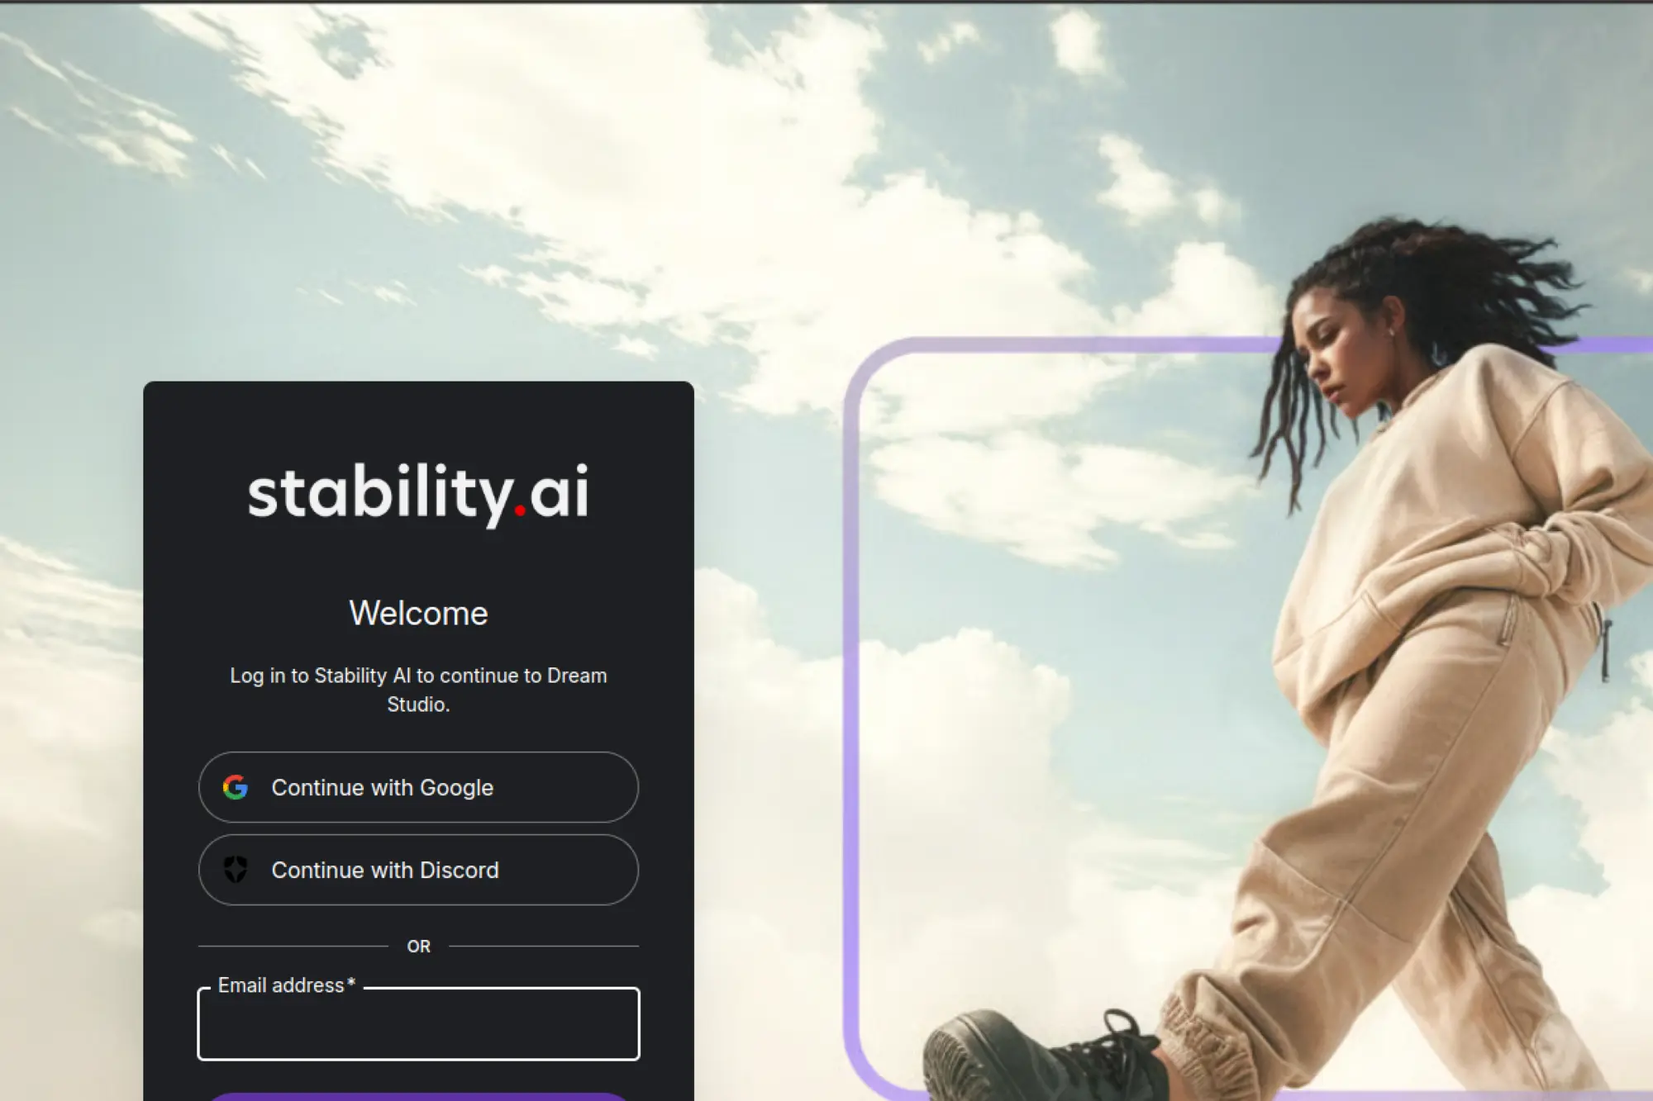Click the Dream Studio login description text
The height and width of the screenshot is (1101, 1653).
[418, 690]
